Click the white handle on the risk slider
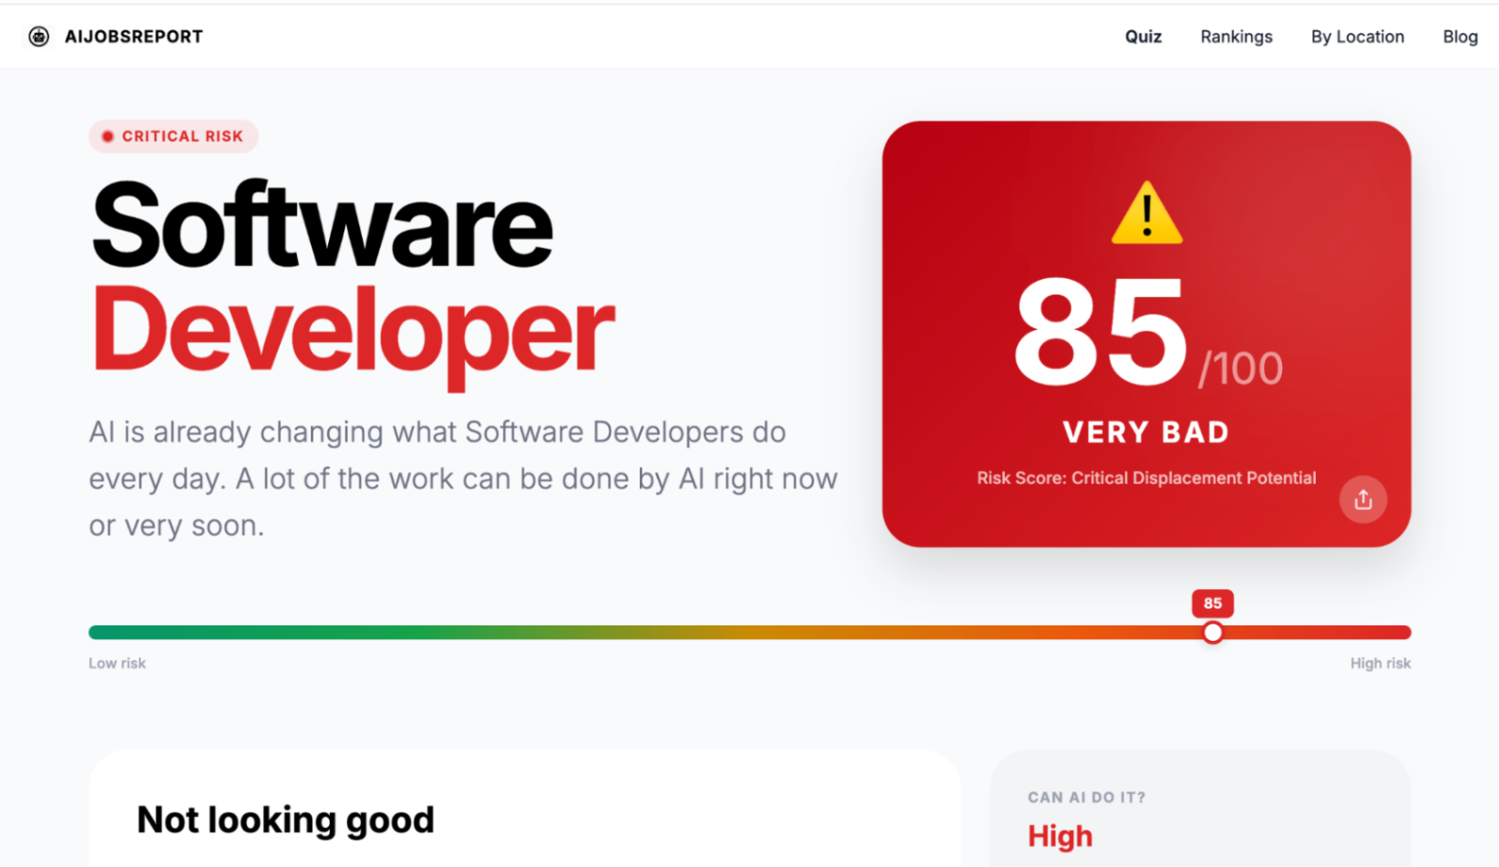The width and height of the screenshot is (1499, 867). click(1212, 633)
